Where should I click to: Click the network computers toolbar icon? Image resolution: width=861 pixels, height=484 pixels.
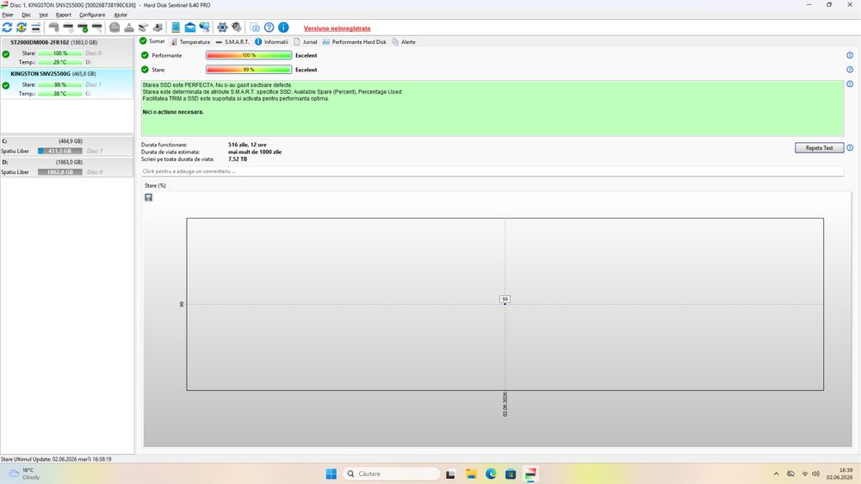(x=204, y=28)
